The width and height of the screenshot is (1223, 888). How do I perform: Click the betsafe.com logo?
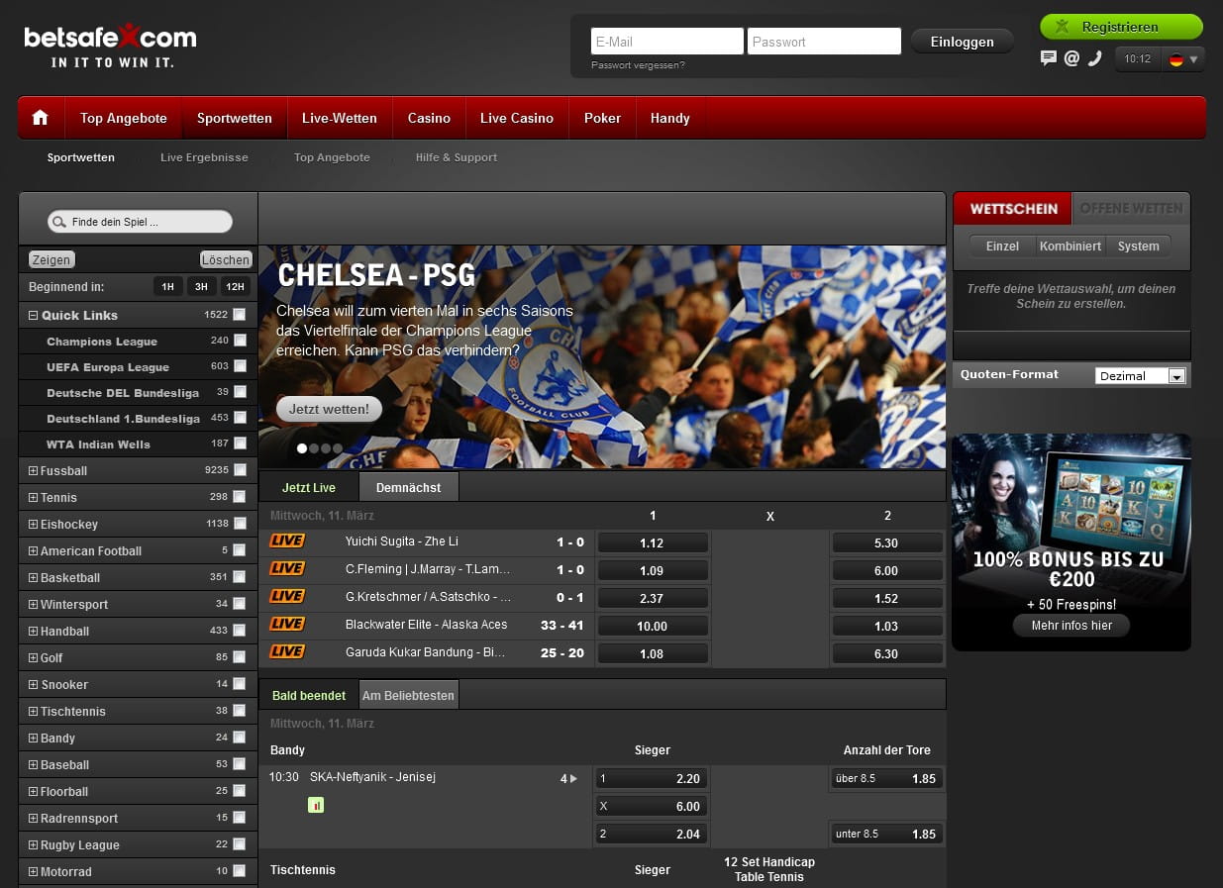coord(110,47)
